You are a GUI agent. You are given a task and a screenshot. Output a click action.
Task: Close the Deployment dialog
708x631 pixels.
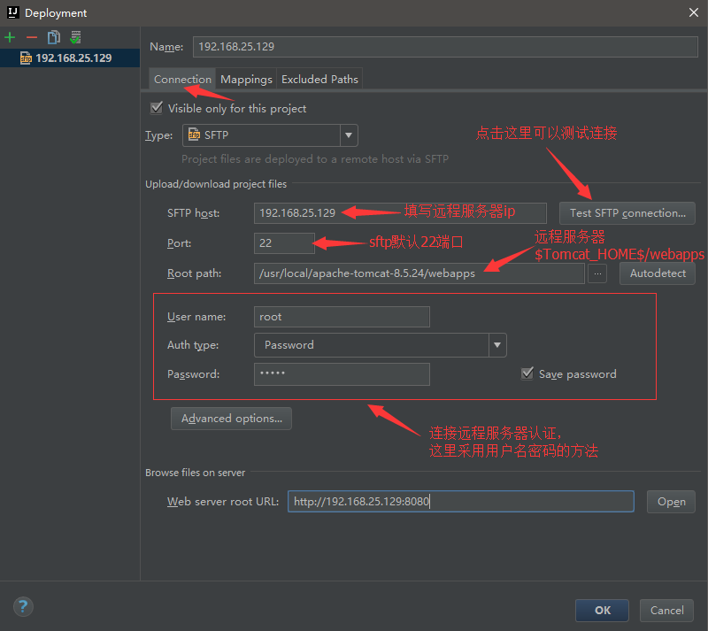click(694, 12)
